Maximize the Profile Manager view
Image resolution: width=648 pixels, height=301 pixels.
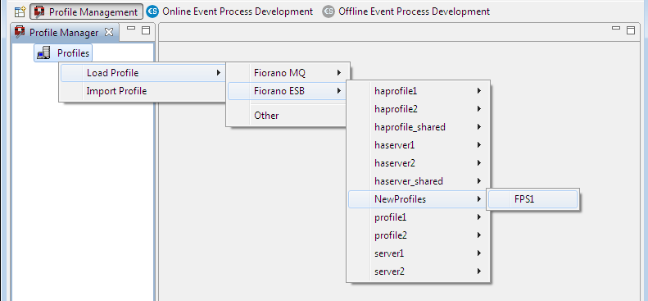(x=146, y=30)
